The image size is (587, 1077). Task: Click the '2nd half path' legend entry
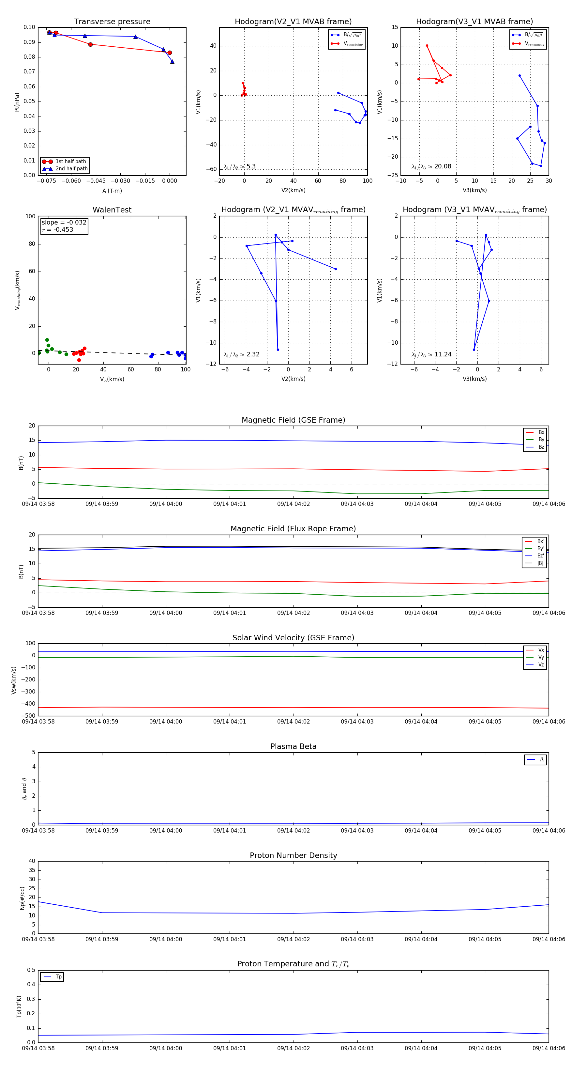point(65,169)
